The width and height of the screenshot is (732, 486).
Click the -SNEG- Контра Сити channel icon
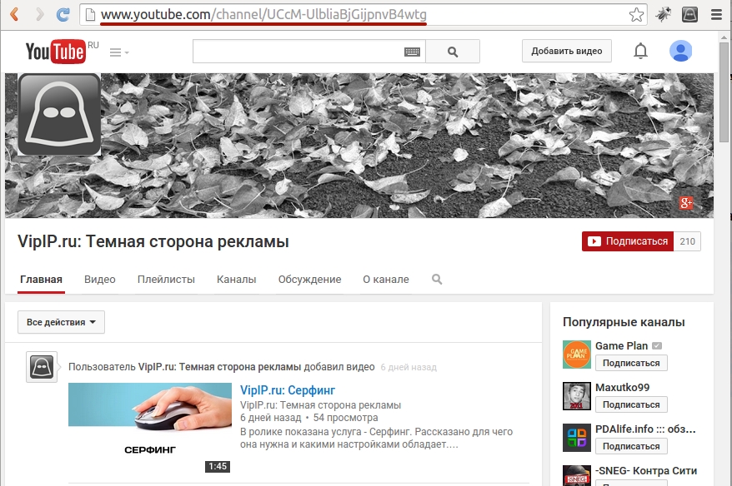577,476
